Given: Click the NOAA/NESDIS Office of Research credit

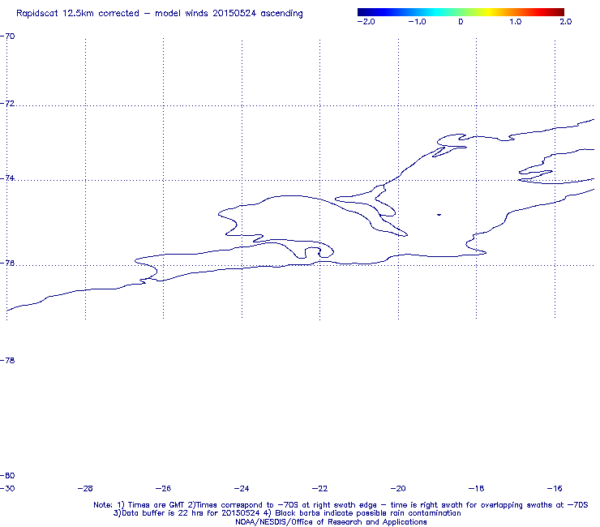Looking at the screenshot, I should 331,522.
